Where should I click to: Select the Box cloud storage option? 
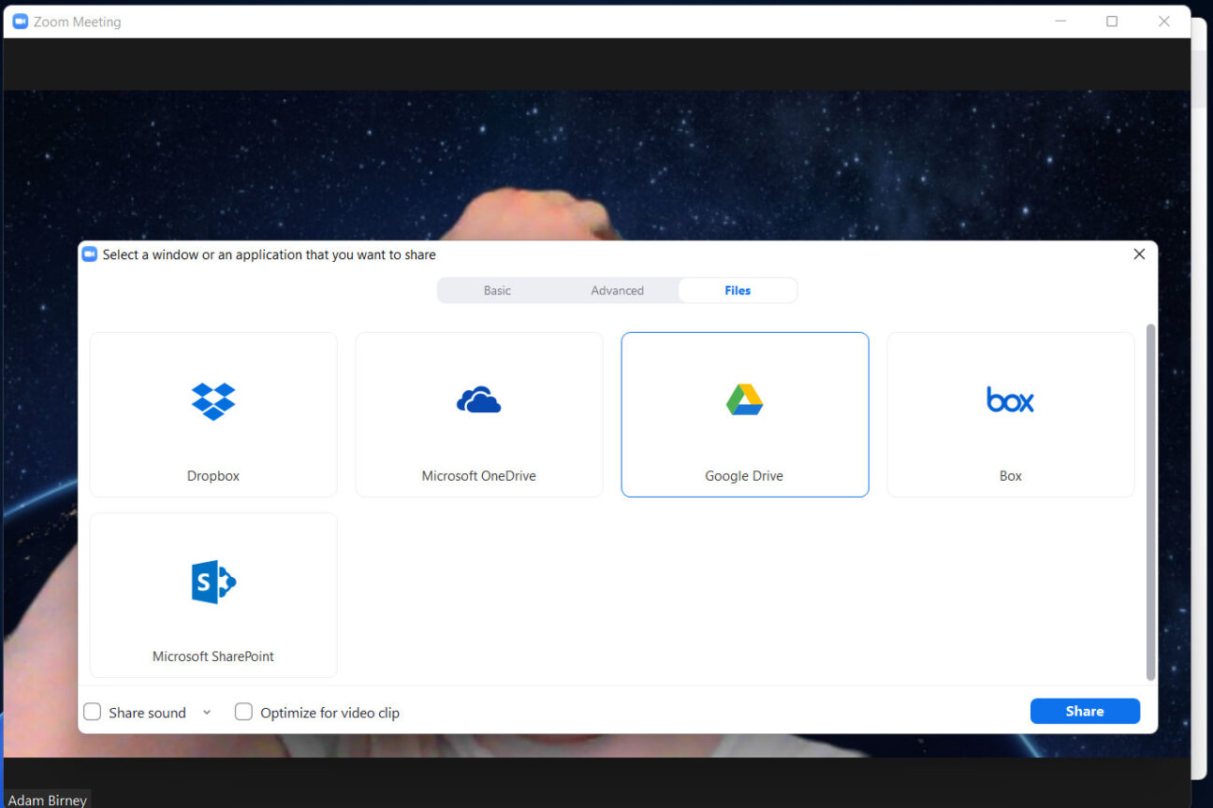tap(1010, 414)
